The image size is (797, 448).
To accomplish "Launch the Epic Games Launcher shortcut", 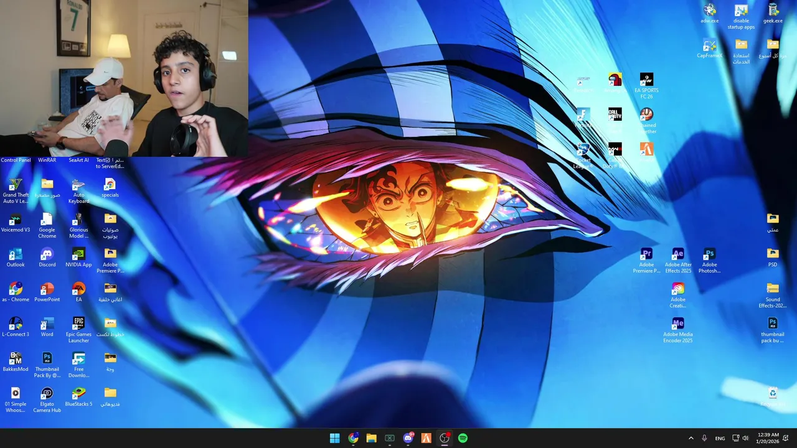I will coord(78,330).
